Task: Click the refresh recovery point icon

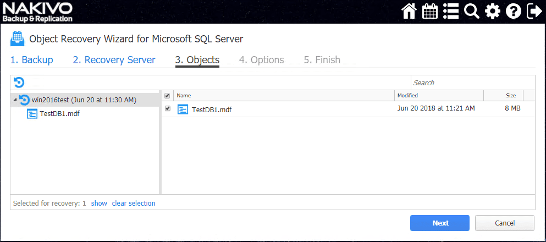Action: tap(19, 82)
